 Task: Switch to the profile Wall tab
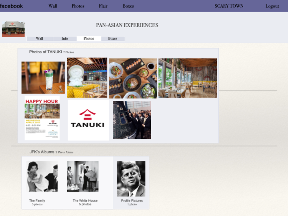(x=40, y=38)
